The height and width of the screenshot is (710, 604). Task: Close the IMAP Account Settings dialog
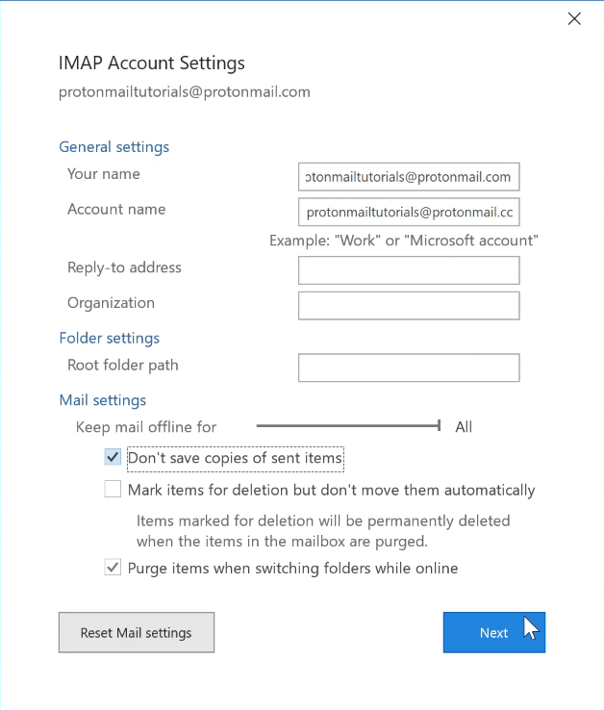pos(574,18)
